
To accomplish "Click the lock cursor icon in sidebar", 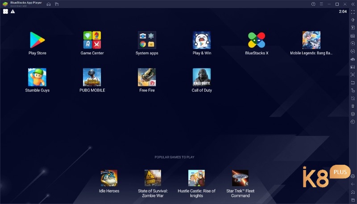I will pos(353,28).
